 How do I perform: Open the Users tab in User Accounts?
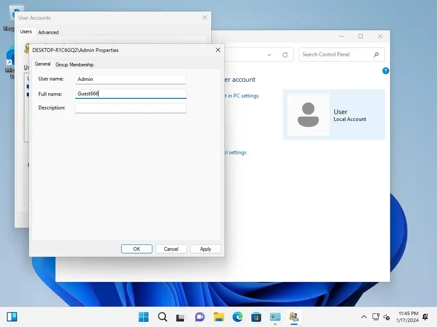tap(26, 32)
